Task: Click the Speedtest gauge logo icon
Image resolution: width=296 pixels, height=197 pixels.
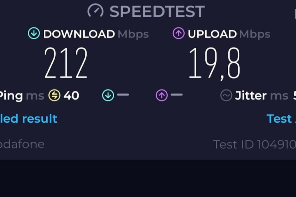Action: (x=95, y=11)
